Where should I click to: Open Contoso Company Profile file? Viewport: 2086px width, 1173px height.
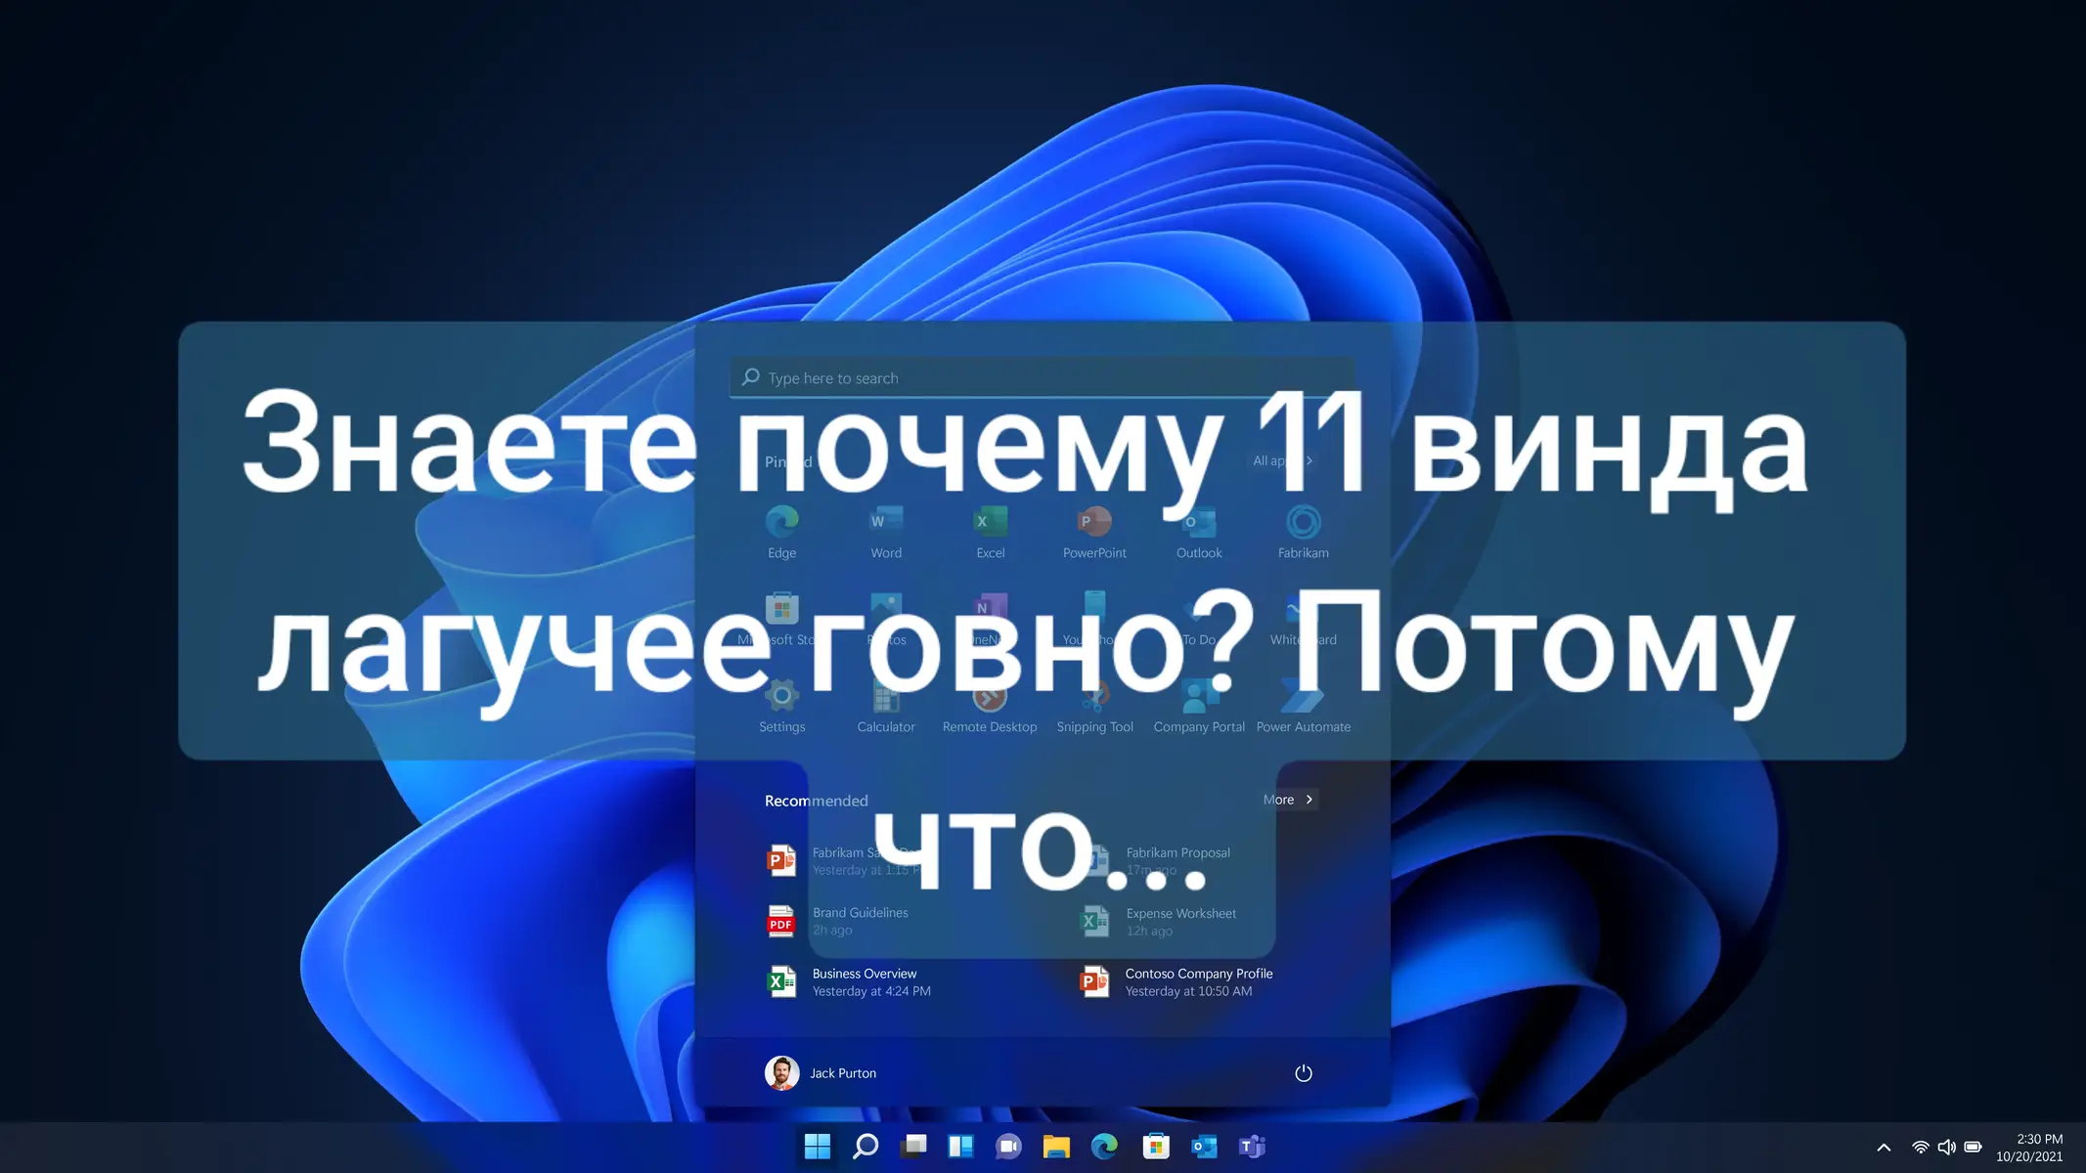tap(1198, 981)
